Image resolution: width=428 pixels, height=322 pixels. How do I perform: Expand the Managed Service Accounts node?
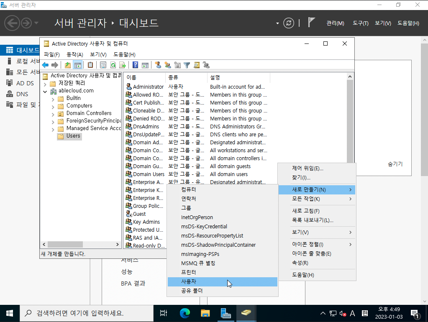pos(53,130)
